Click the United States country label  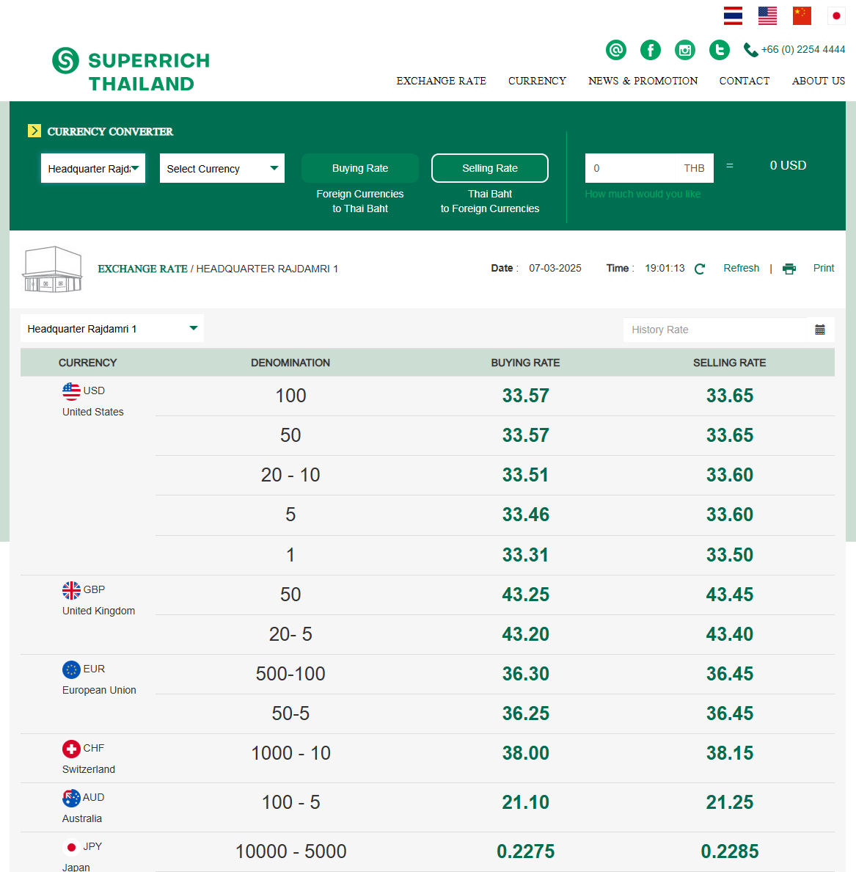93,412
